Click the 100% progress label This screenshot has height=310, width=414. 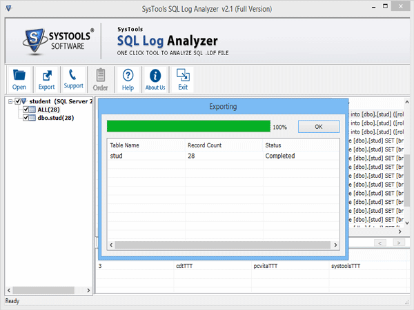[x=279, y=127]
